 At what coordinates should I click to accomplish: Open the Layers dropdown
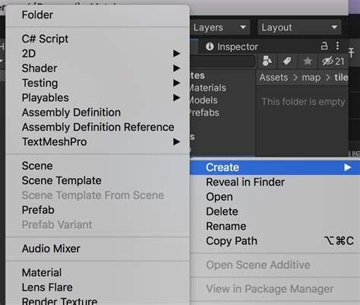pyautogui.click(x=219, y=27)
